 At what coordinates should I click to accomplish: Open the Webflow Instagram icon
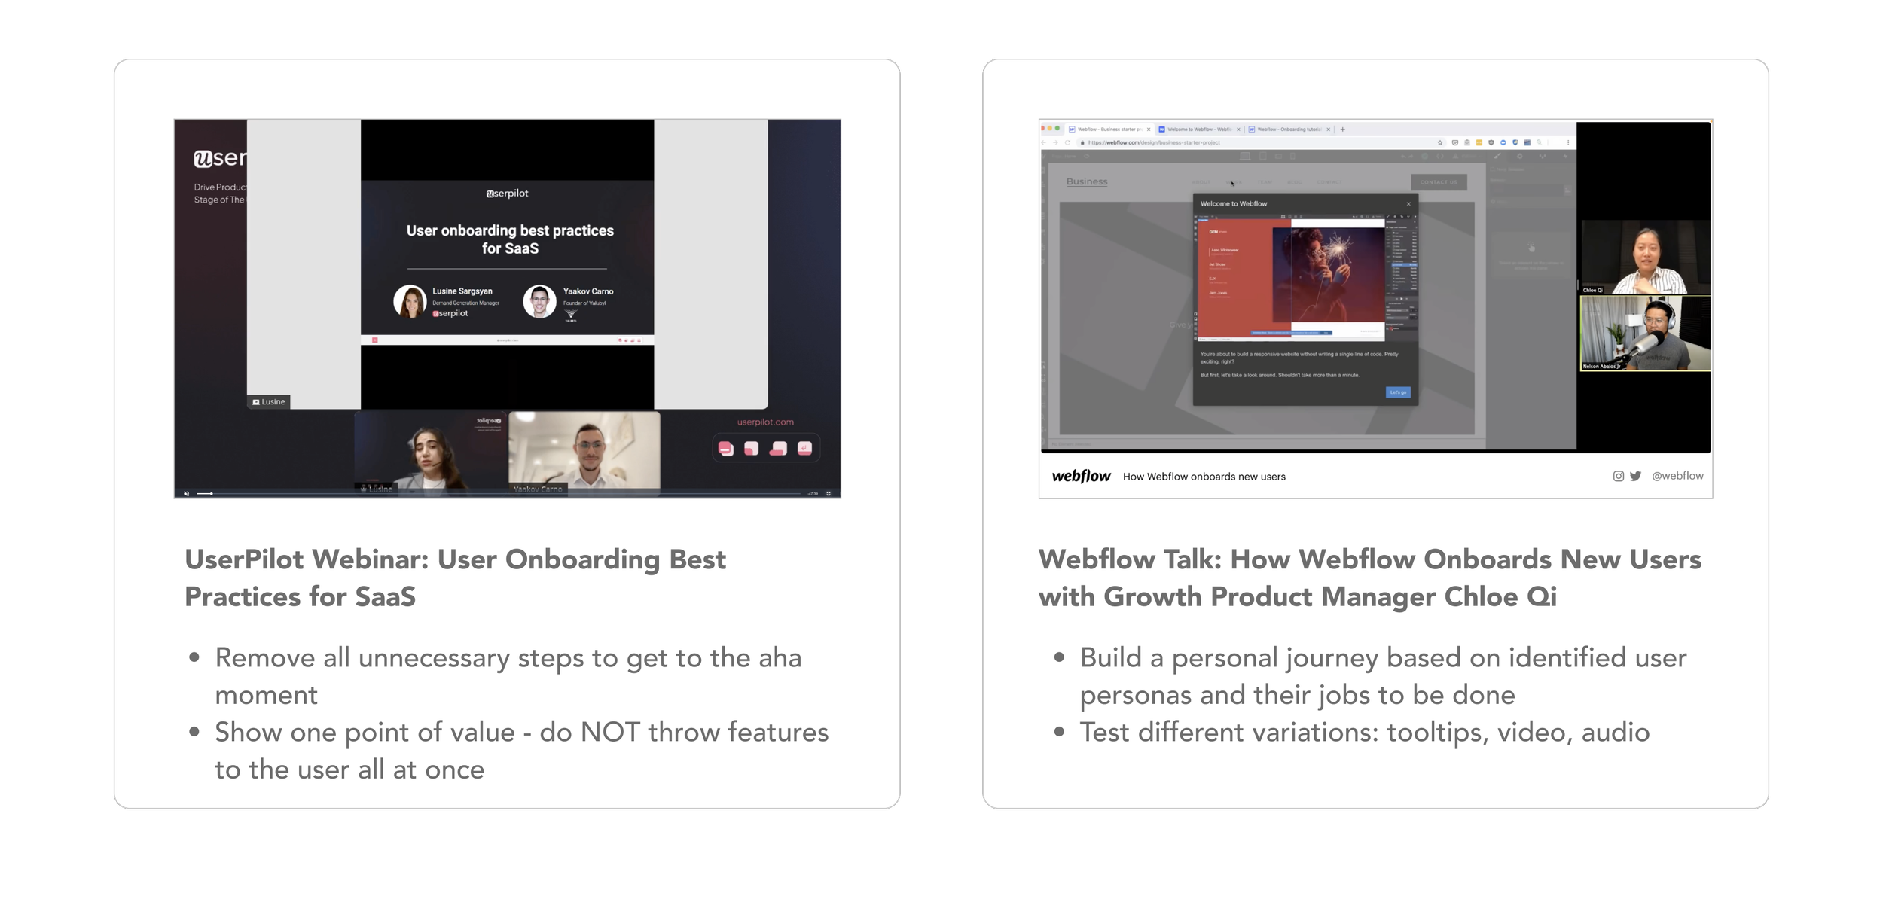(x=1618, y=476)
